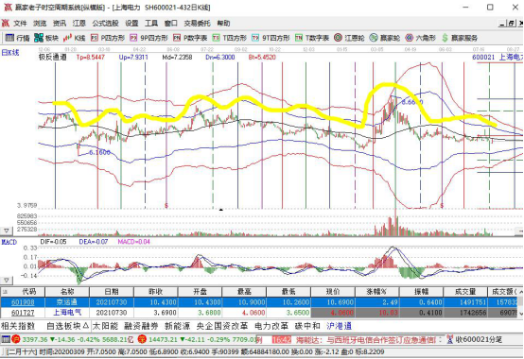Switch to the K线 chart tool

[74, 38]
